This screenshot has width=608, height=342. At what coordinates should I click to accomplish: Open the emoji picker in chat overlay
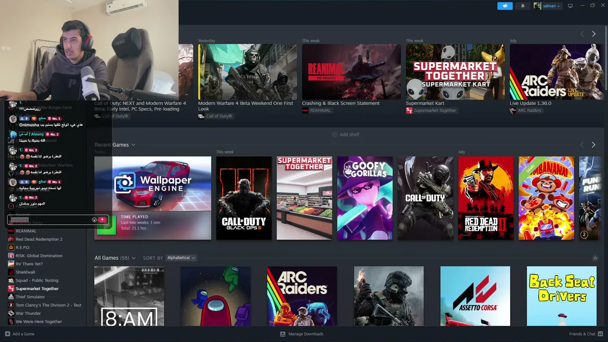[94, 220]
